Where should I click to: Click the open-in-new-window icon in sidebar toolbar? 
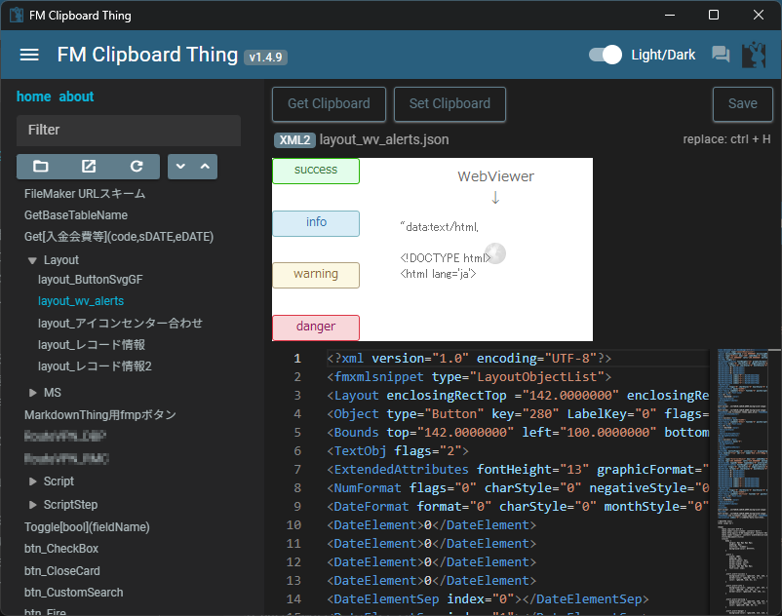pyautogui.click(x=89, y=167)
